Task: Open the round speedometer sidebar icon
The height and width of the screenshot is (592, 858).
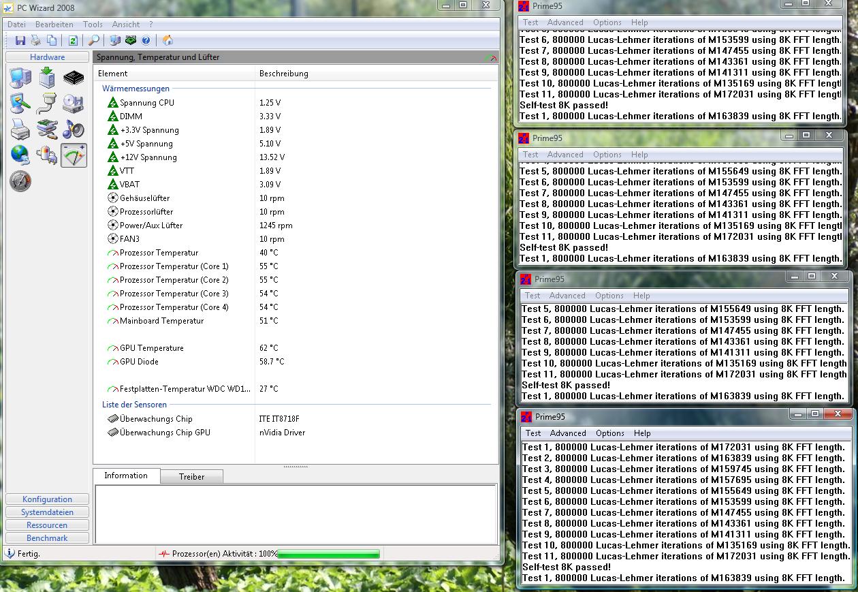Action: (x=20, y=181)
